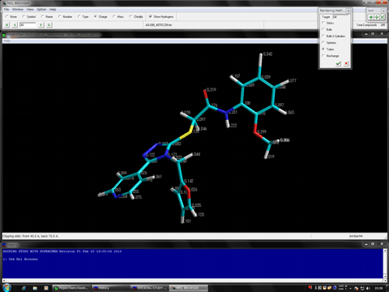Choose Spheres rendering method
This screenshot has width=389, height=292.
coord(329,43)
